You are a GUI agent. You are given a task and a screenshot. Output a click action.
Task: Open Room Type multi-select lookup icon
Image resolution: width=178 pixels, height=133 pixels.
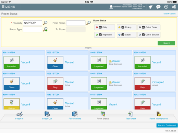click(x=45, y=29)
